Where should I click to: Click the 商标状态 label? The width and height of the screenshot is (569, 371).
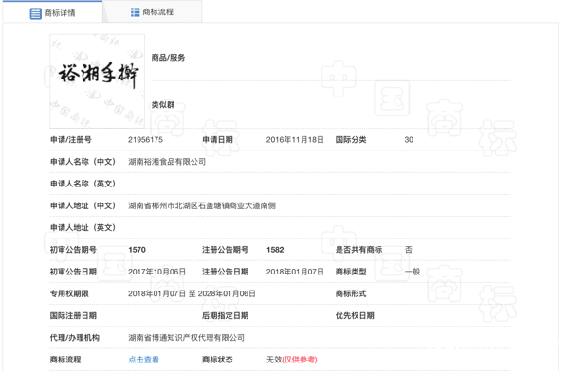(x=217, y=360)
